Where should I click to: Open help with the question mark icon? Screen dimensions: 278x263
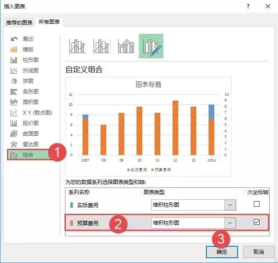point(248,7)
